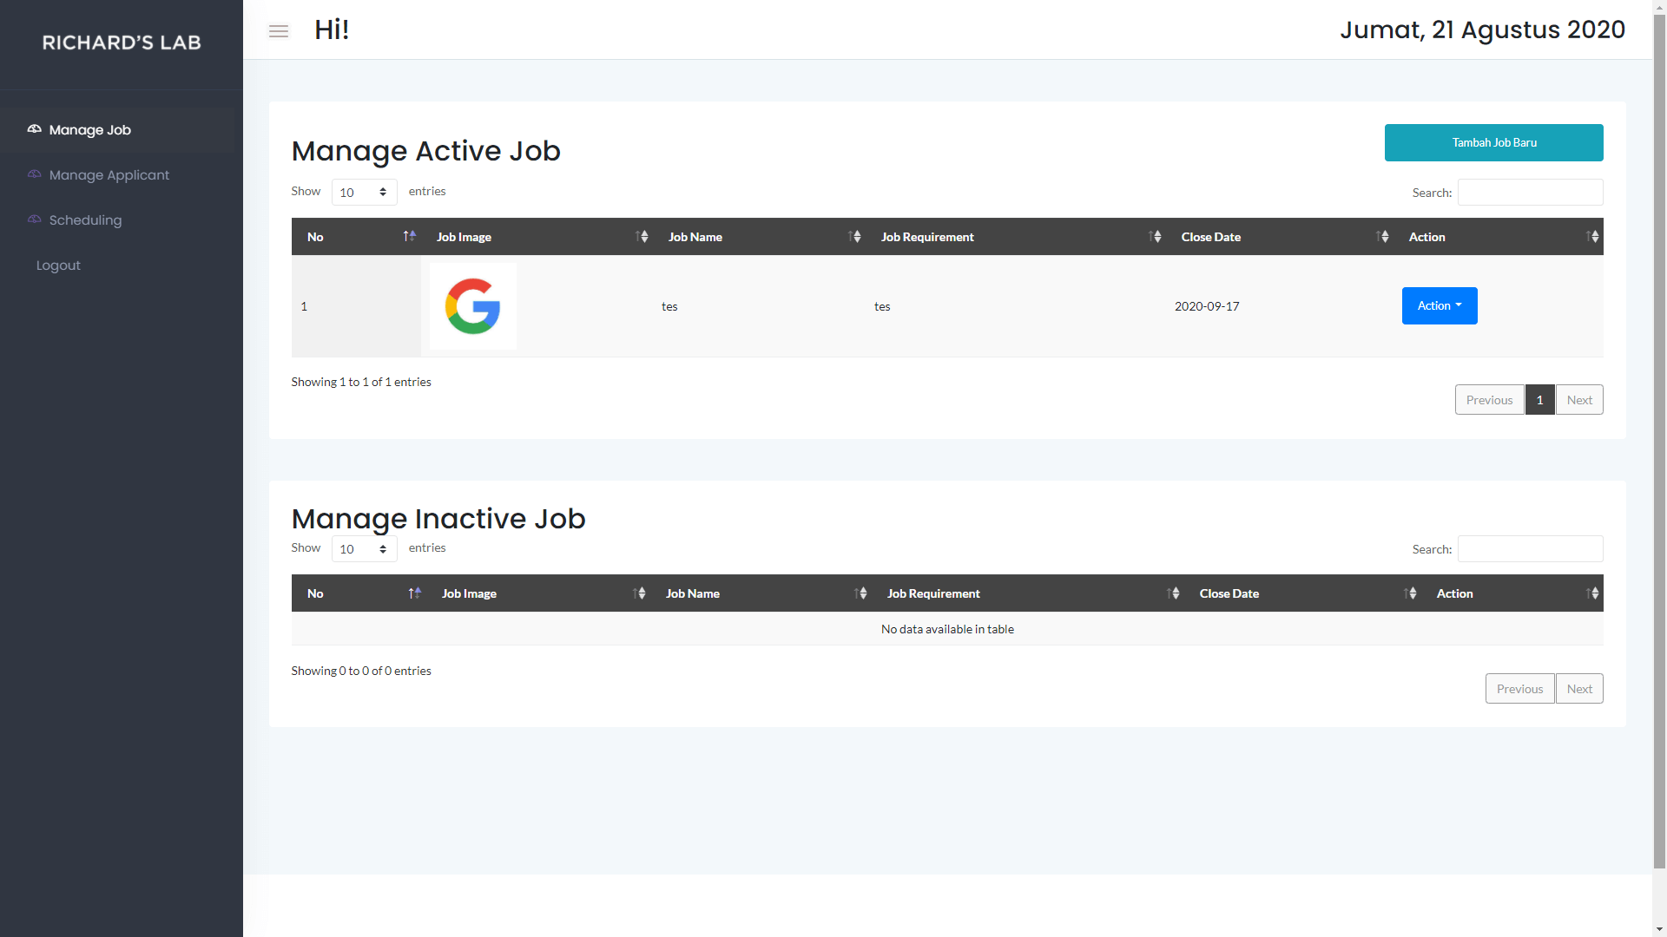The width and height of the screenshot is (1667, 937).
Task: Open Manage Applicant menu item
Action: 109,175
